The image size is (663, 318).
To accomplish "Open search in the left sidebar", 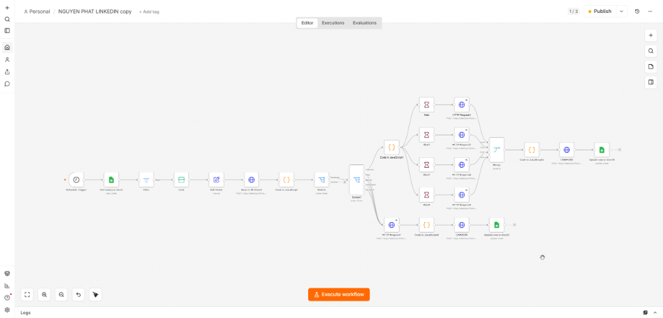I will (7, 19).
